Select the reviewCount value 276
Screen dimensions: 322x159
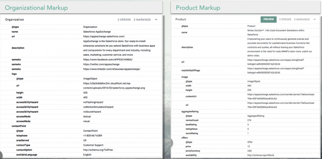tap(249, 120)
